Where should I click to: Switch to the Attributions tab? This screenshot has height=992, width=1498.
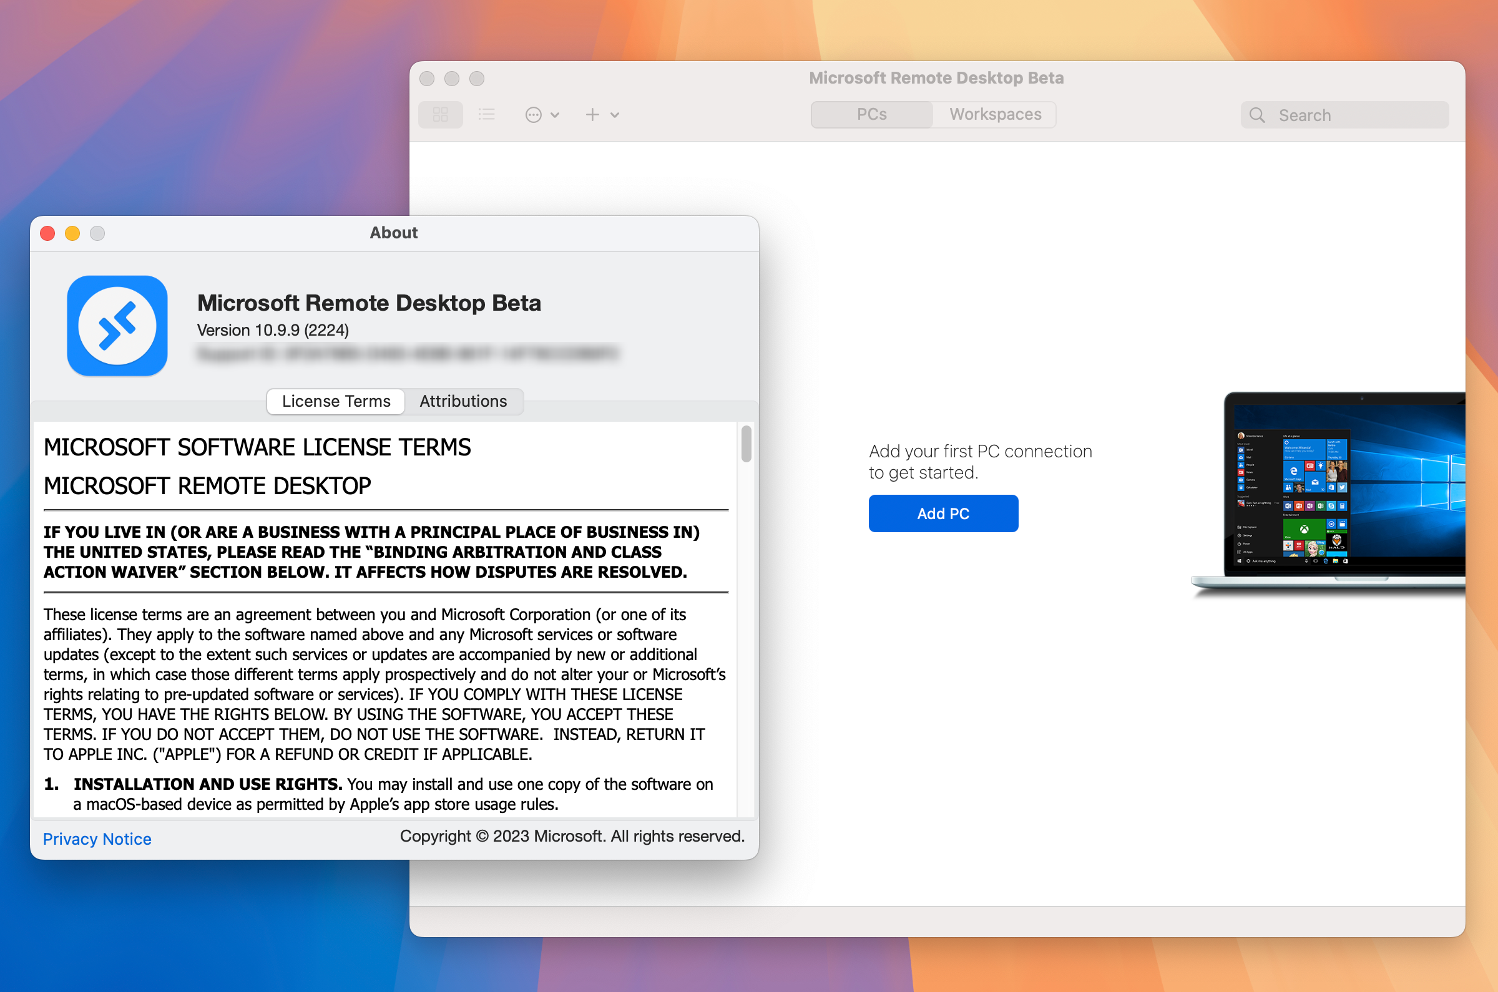(464, 401)
